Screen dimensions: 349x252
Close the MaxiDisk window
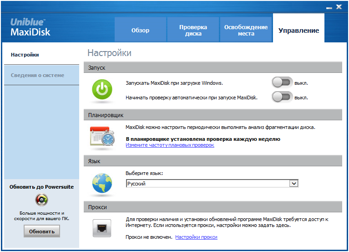(x=339, y=7)
